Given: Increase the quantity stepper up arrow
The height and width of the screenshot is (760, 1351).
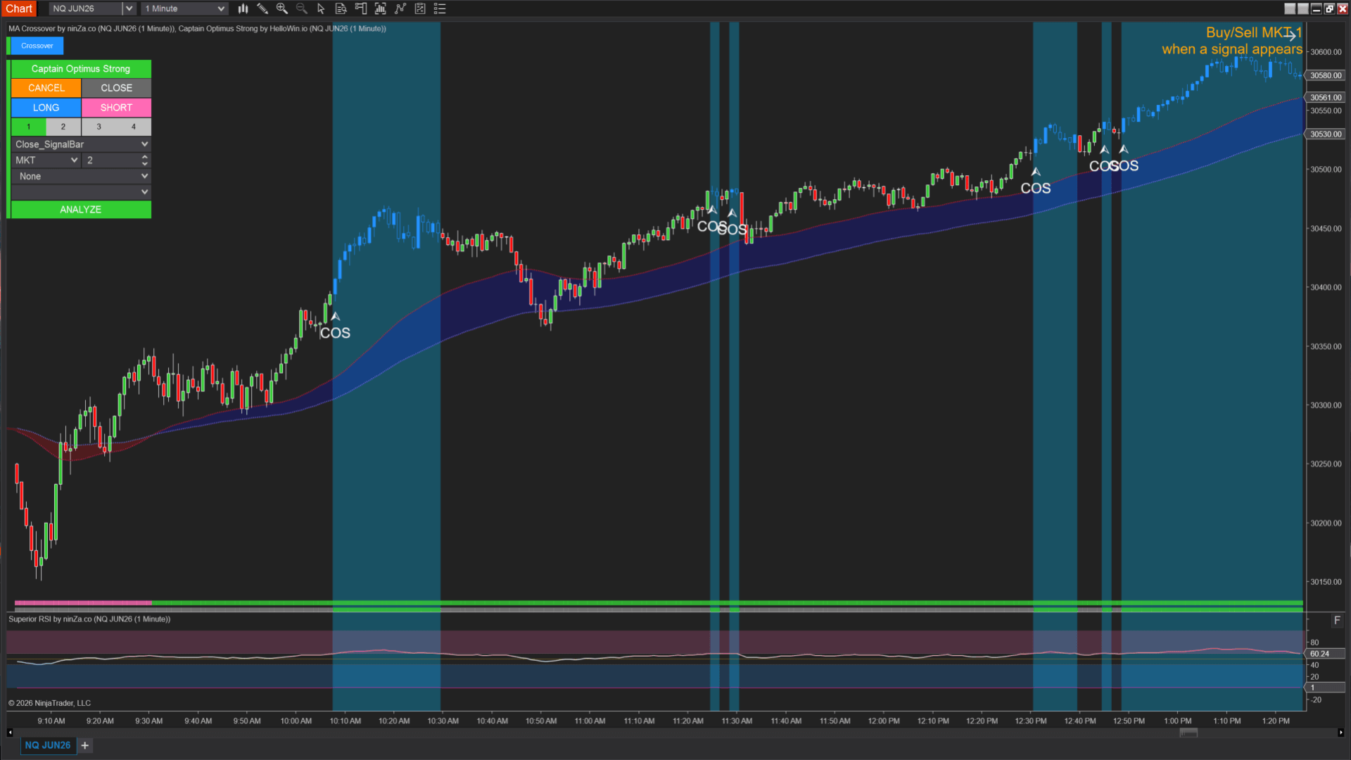Looking at the screenshot, I should (x=145, y=157).
